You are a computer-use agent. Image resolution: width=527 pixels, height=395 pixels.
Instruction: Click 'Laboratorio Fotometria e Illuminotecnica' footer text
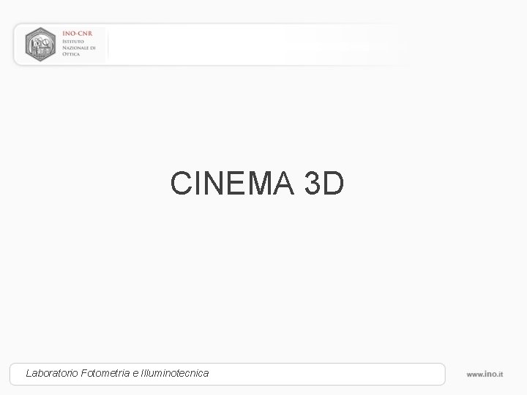[x=117, y=373]
